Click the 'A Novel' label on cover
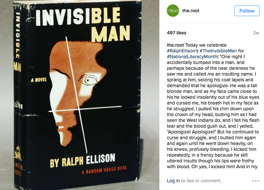The width and height of the screenshot is (264, 190). pos(39,80)
